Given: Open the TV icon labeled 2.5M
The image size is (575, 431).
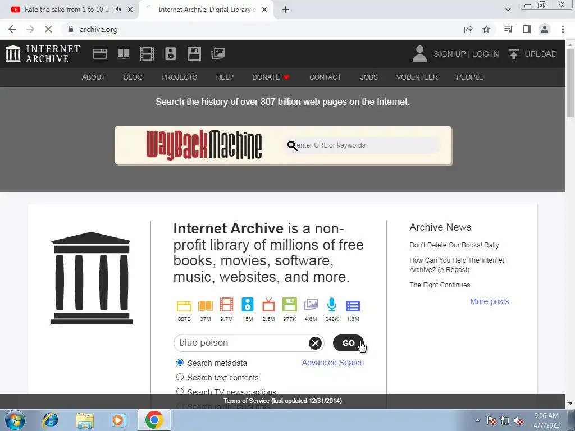Looking at the screenshot, I should pyautogui.click(x=268, y=305).
